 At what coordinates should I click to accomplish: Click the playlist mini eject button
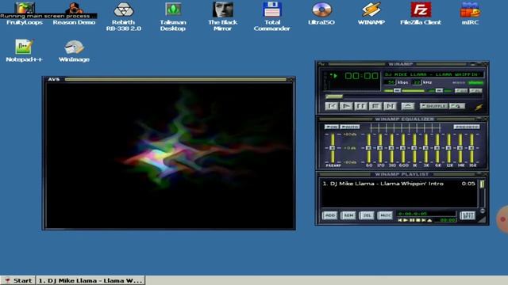[429, 220]
